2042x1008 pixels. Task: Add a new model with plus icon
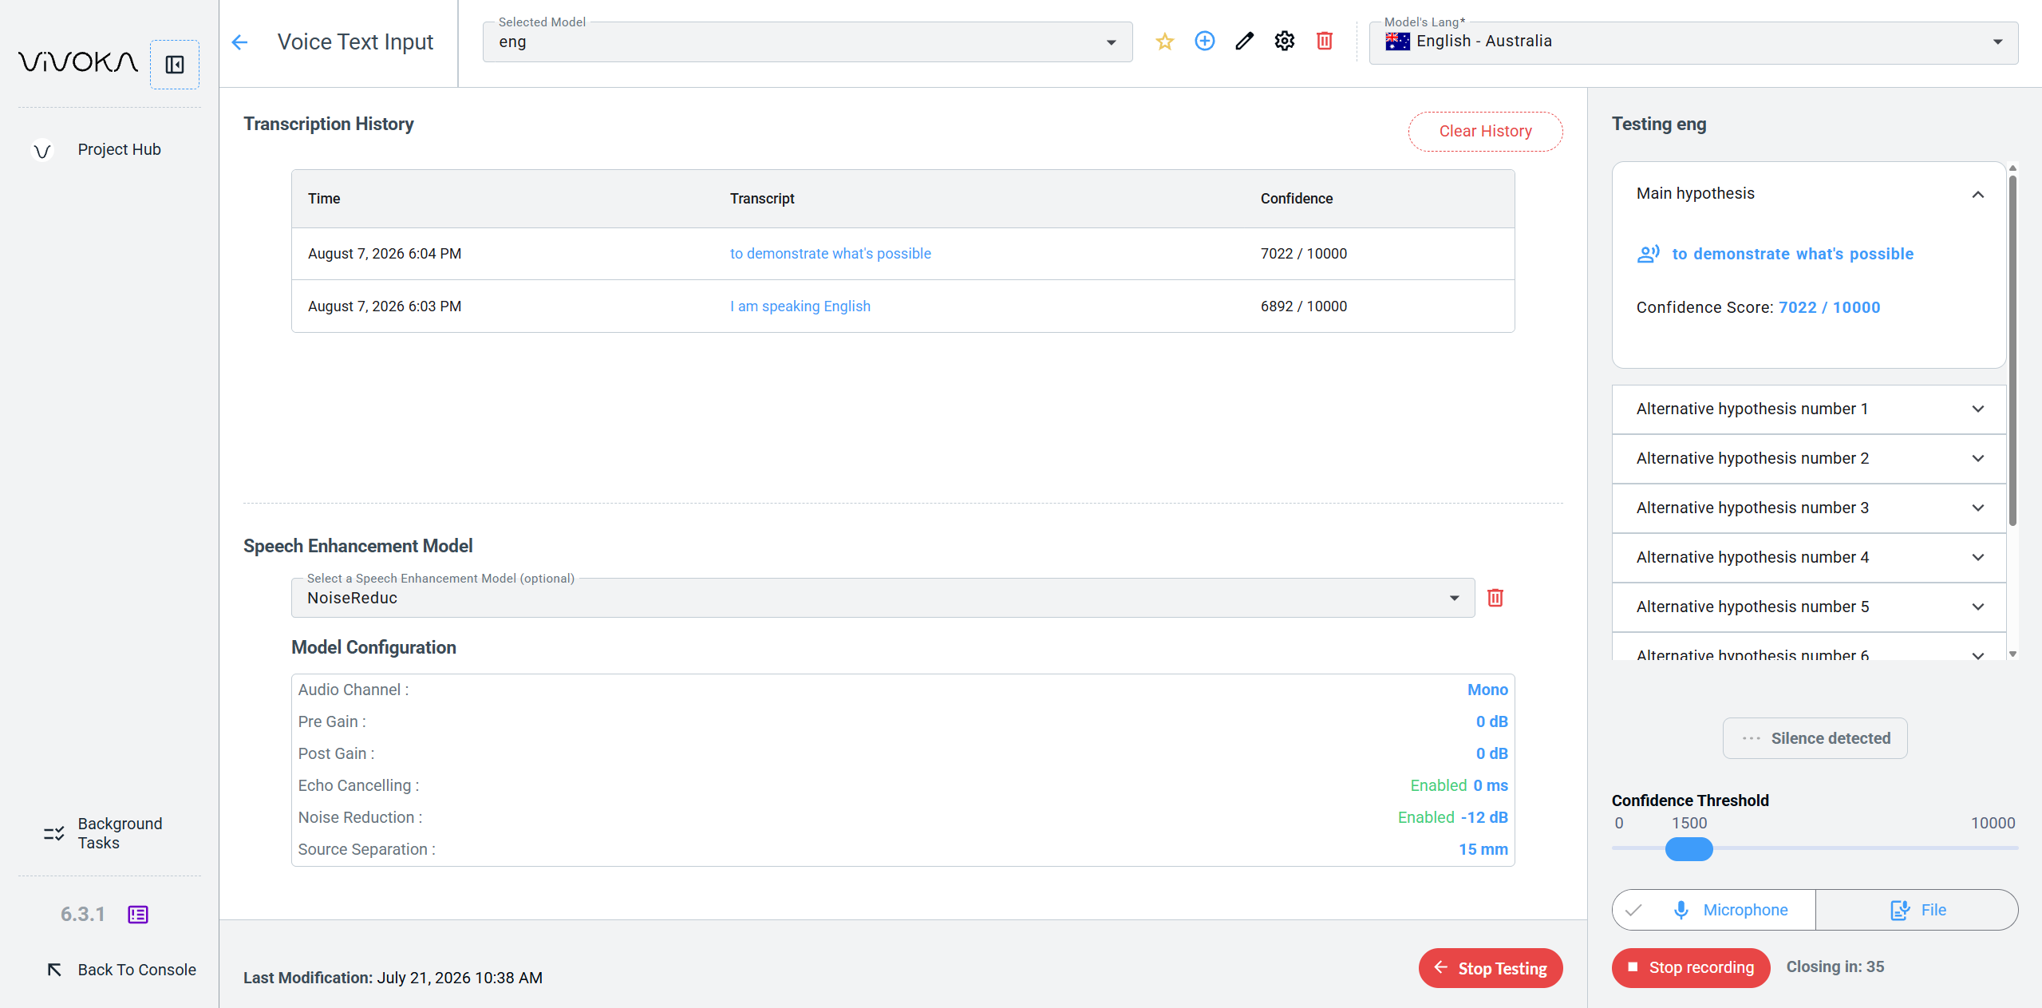pos(1204,42)
